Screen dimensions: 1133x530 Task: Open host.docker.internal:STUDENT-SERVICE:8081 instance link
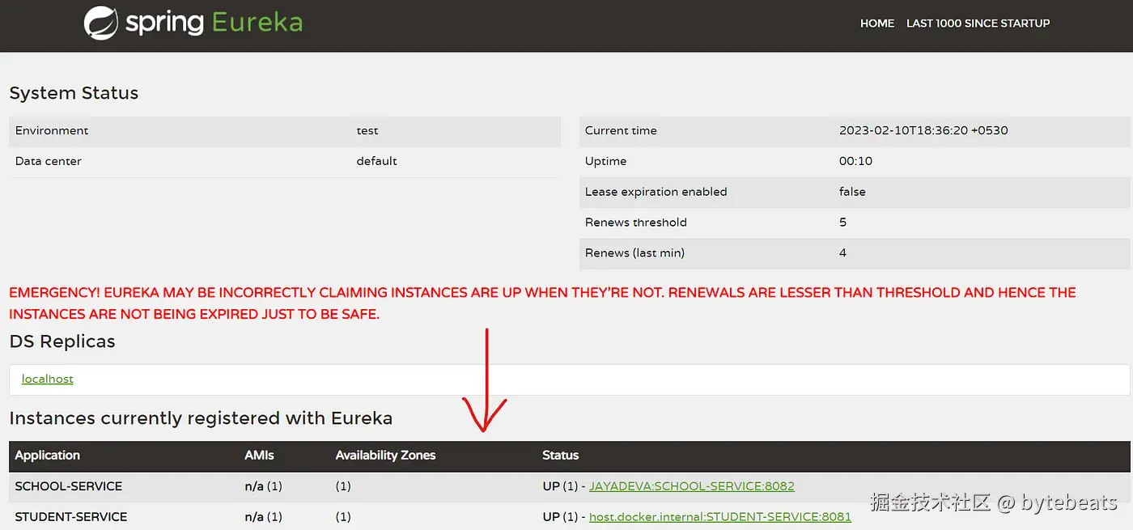(x=720, y=516)
